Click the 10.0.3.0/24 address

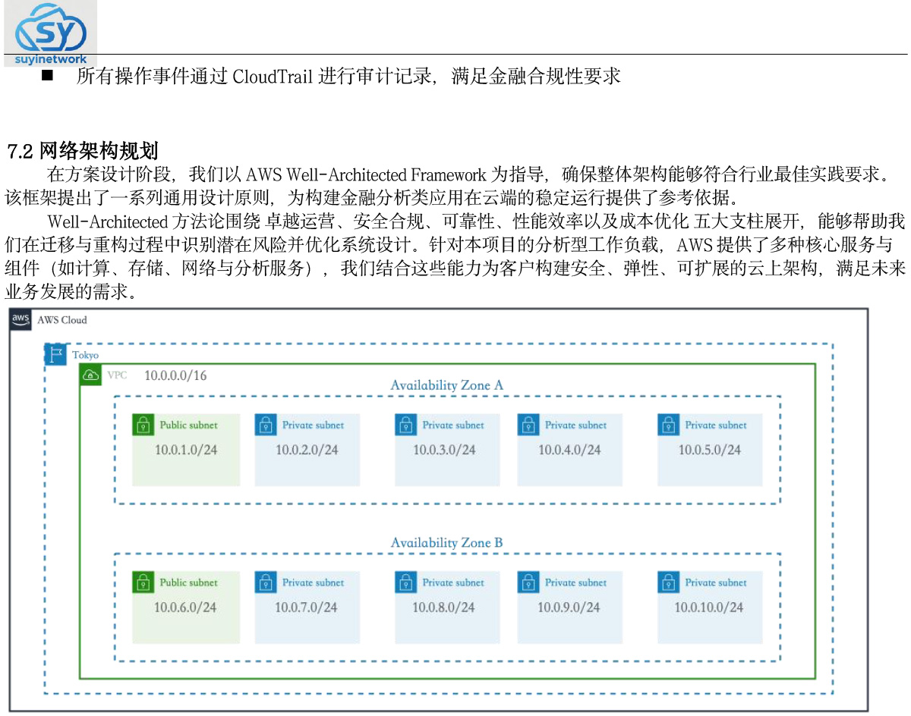(x=444, y=450)
